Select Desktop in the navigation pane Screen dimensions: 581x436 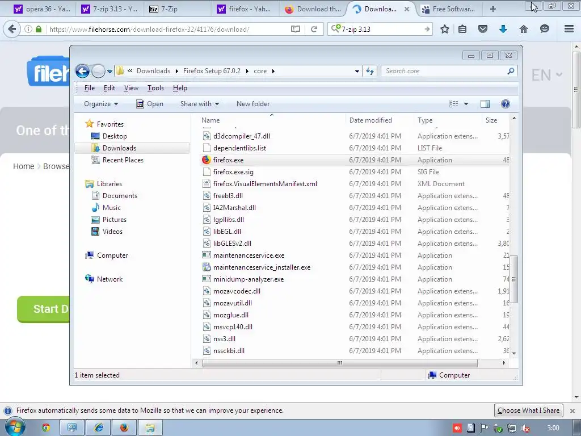(x=115, y=136)
